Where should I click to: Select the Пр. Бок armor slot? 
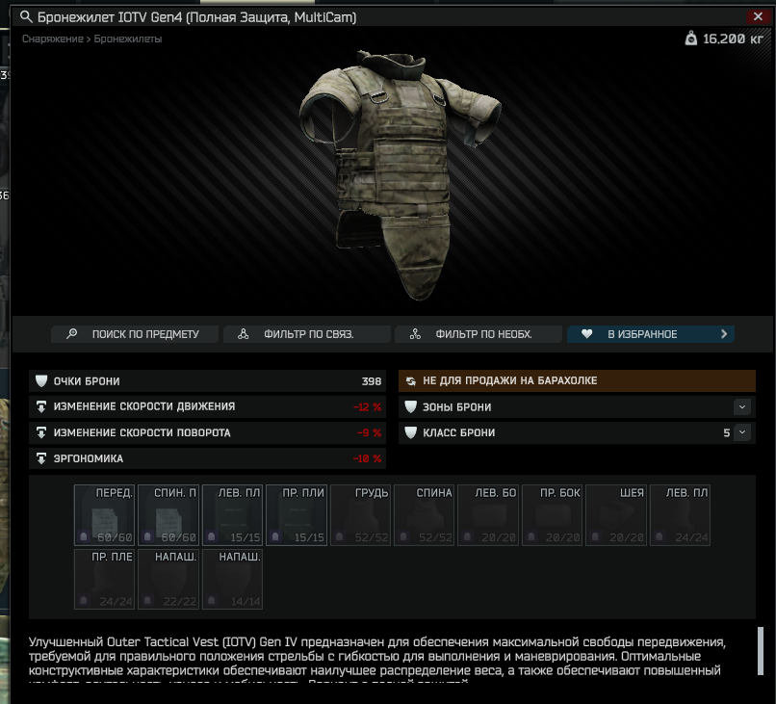(x=552, y=515)
